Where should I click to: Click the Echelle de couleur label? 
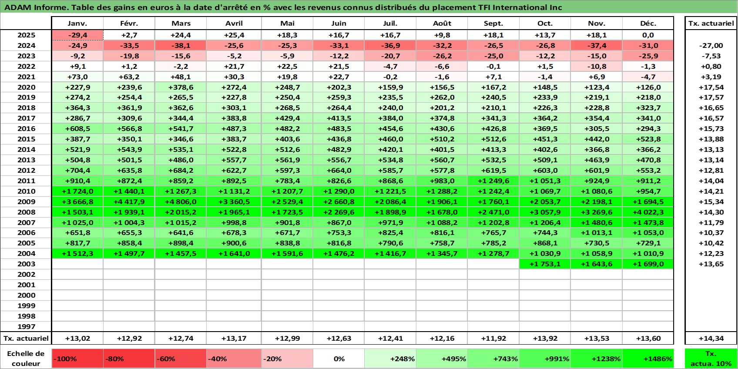tap(26, 359)
